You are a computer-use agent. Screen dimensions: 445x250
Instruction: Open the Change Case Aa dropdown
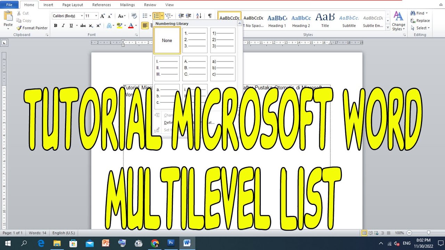pos(122,16)
